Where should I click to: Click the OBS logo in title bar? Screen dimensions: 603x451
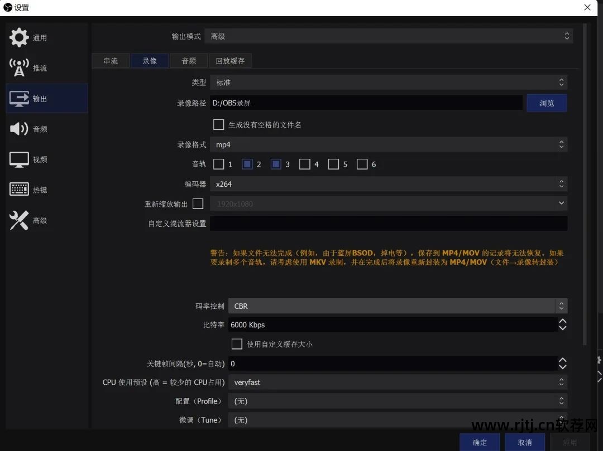(7, 7)
